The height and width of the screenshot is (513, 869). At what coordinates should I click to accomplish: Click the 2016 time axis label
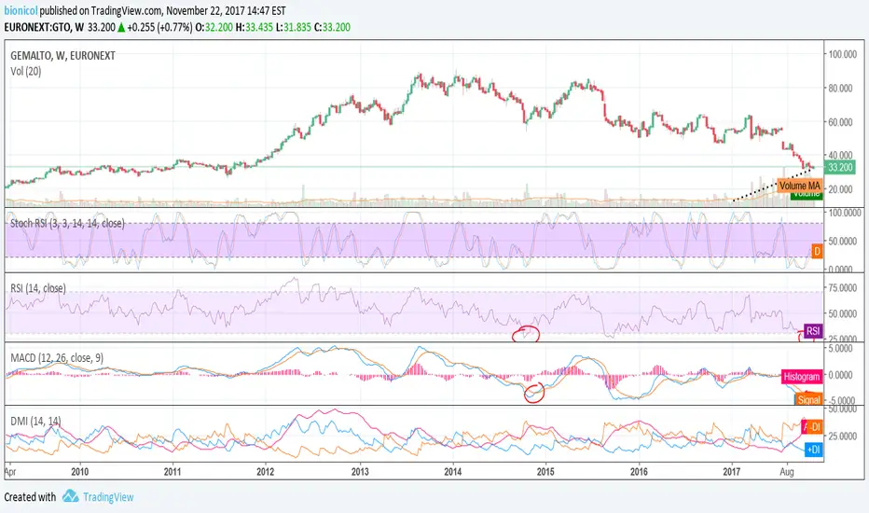click(x=639, y=472)
